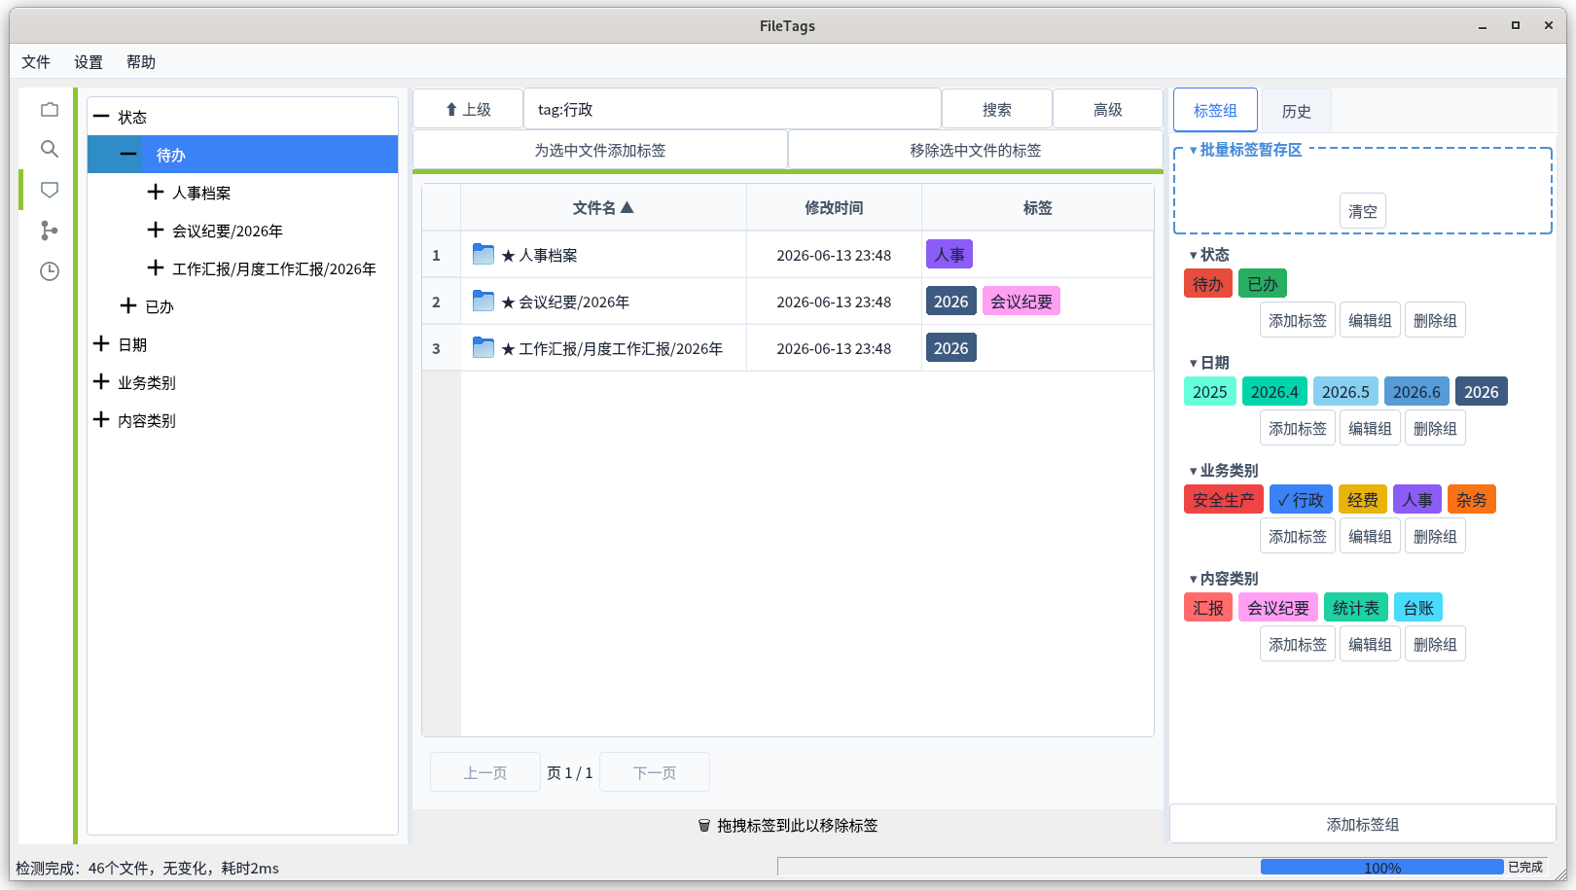Switch to the 标签组 tab
1576x890 pixels.
1215,110
